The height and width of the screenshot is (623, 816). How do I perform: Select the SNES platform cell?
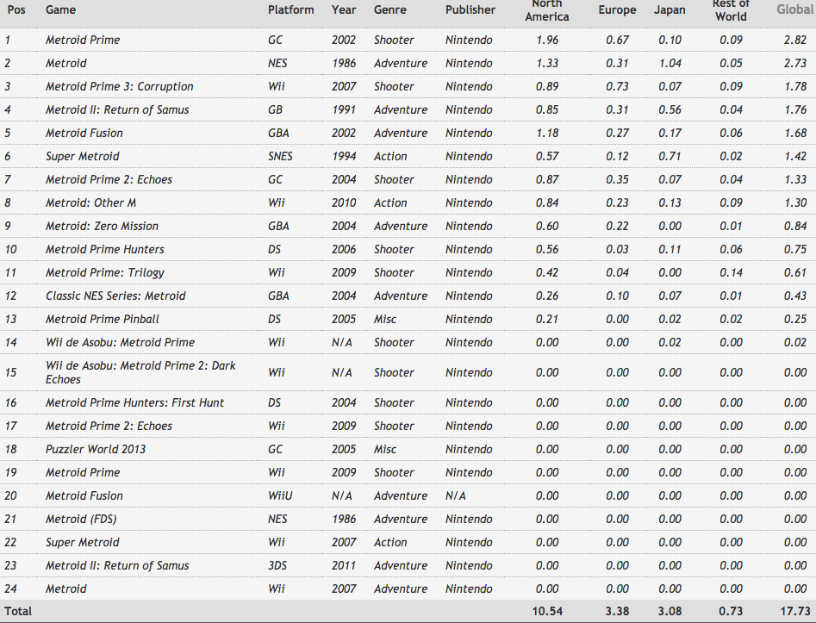(x=281, y=157)
